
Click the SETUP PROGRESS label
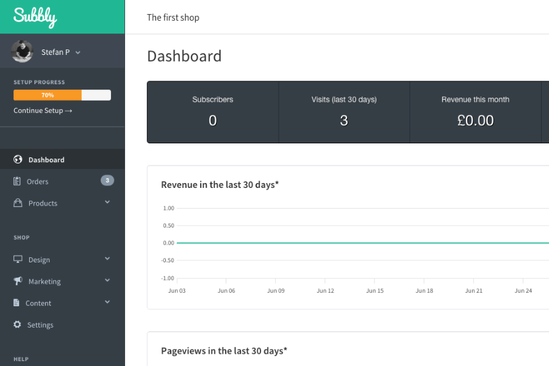tap(39, 82)
